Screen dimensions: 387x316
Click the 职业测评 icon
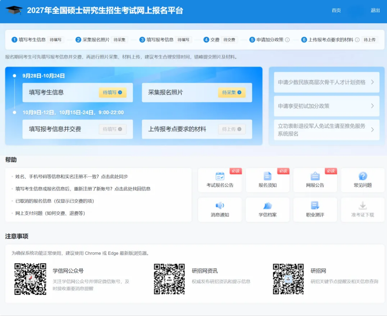point(315,205)
